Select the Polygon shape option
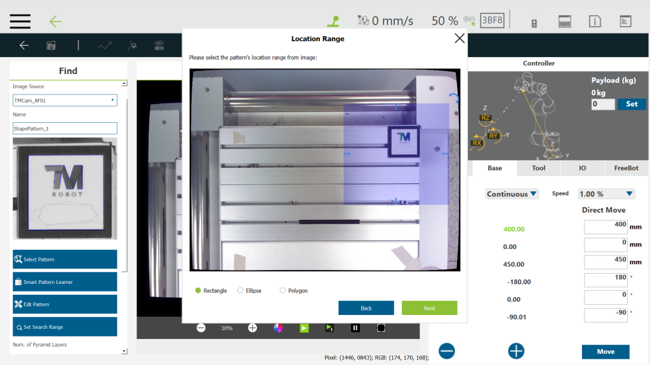This screenshot has height=365, width=650. tap(283, 290)
